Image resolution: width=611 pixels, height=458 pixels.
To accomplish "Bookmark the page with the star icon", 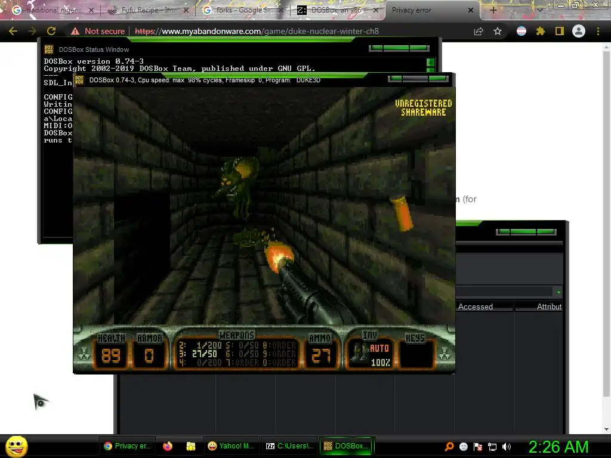I will (498, 31).
